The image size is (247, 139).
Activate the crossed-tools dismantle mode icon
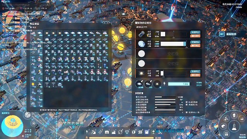(160, 132)
